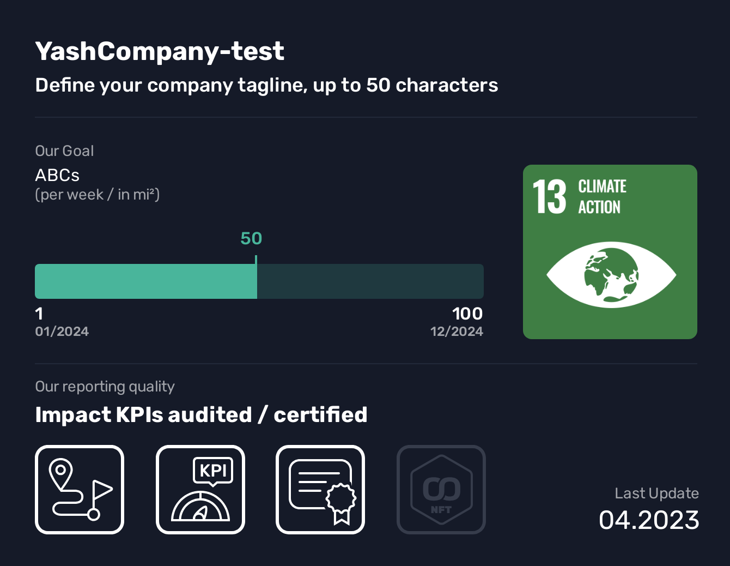Viewport: 730px width, 566px height.
Task: Click the roadmap location-to-flag icon
Action: [80, 489]
